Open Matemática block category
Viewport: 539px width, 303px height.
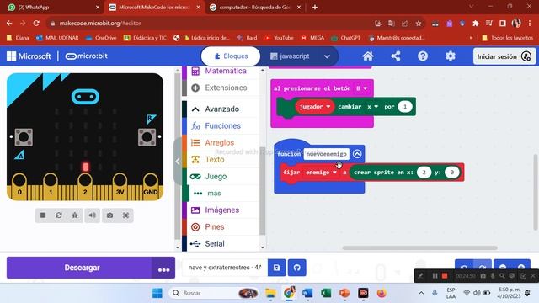coord(223,71)
